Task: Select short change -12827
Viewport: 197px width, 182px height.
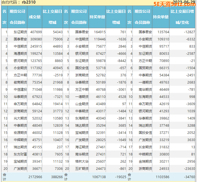Action: [x=190, y=32]
